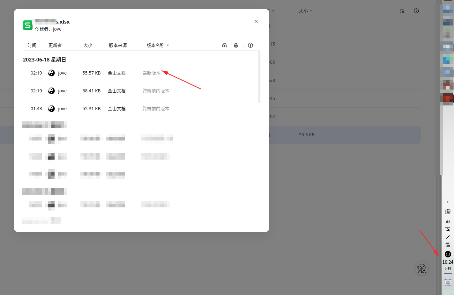The image size is (454, 295).
Task: Open the volume speaker icon in the dock
Action: pyautogui.click(x=448, y=221)
